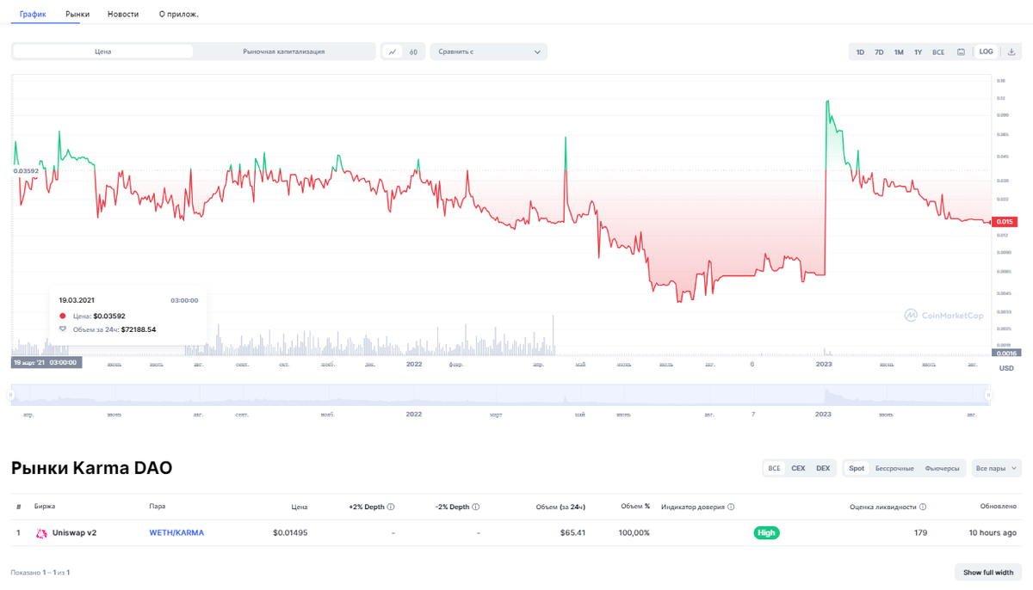This screenshot has height=590, width=1033.
Task: Open the Все пары dropdown
Action: pyautogui.click(x=997, y=469)
